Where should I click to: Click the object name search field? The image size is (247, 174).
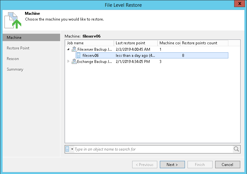153,149
